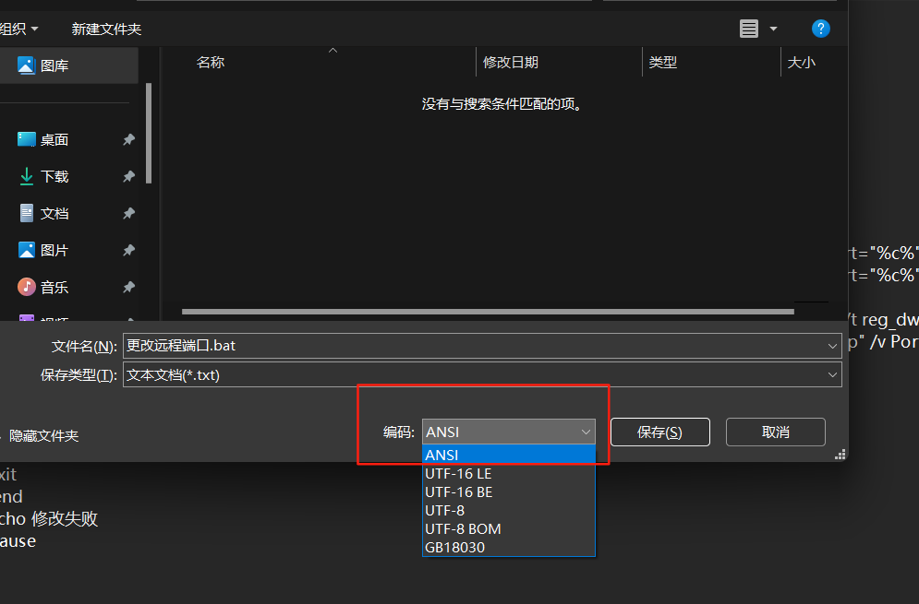Screen dimensions: 919x604
Task: Toggle hide folders (隐藏文件夹) panel
Action: point(42,435)
